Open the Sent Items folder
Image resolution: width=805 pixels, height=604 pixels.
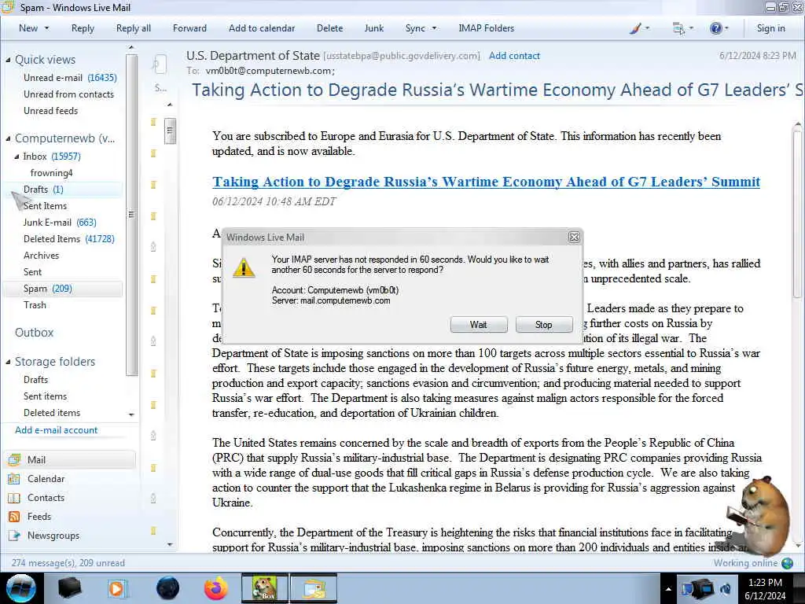pos(45,206)
